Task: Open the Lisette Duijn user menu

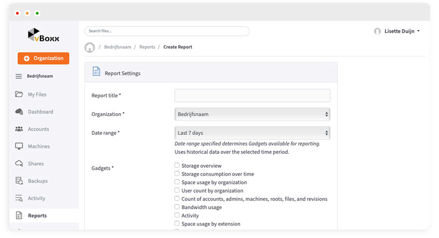Action: coord(397,31)
